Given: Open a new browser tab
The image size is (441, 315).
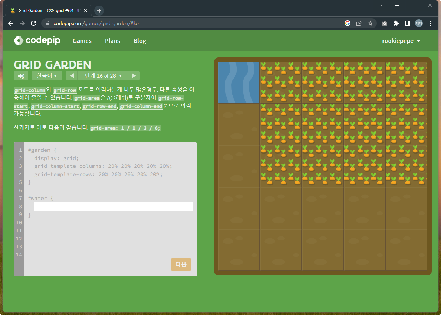Looking at the screenshot, I should (99, 11).
